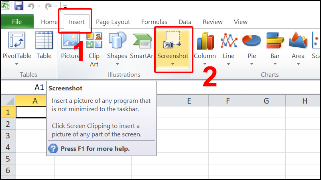Screen dimensions: 321x180
Task: Expand the Column chart dropdown
Action: [205, 63]
